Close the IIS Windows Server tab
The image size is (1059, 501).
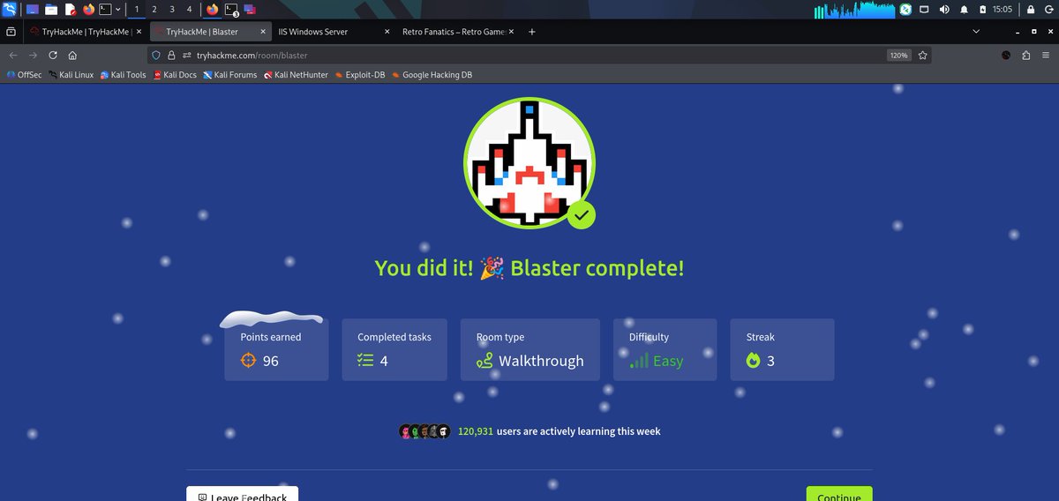(x=386, y=31)
